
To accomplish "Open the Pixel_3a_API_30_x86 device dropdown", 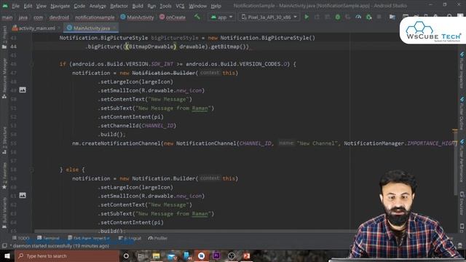I will point(269,17).
